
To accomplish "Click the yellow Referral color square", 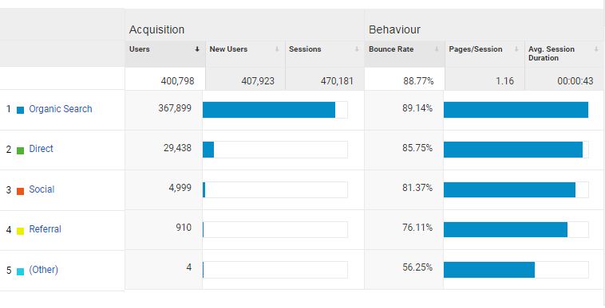I will click(21, 231).
